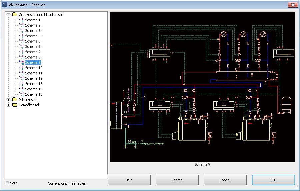Select Schema 10 in the tree
The image size is (300, 191).
[34, 68]
